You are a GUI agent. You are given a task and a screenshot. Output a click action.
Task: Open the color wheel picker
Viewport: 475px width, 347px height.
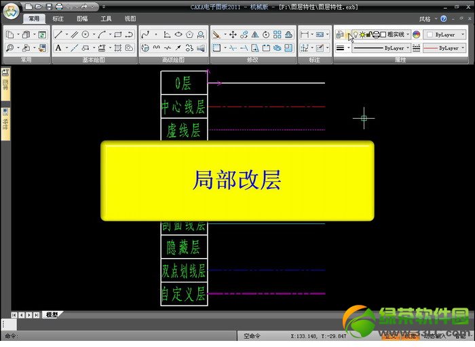416,35
